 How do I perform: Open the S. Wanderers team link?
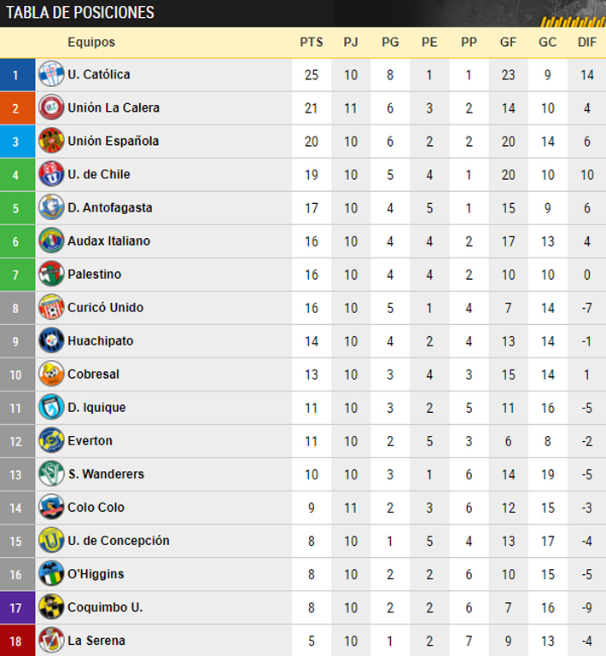pos(106,474)
